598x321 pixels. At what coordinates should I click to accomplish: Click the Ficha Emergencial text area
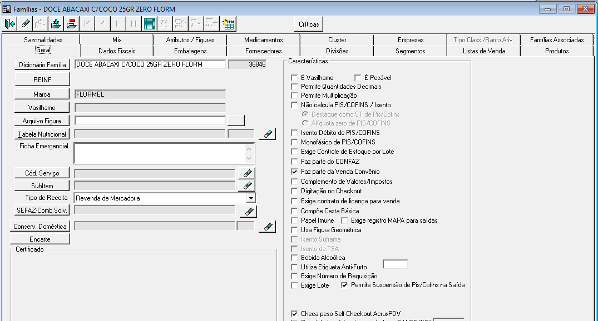(x=160, y=153)
